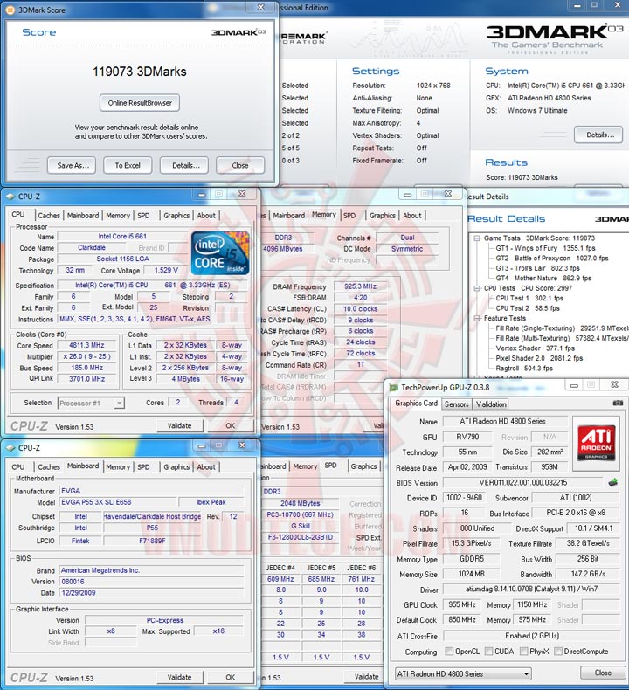Export score with To Excel button
Screen dimensions: 629x690
point(128,165)
